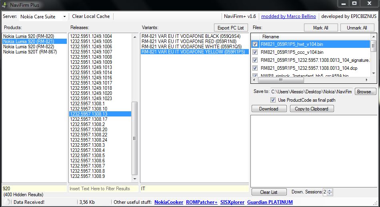Click the Mark All button
The height and width of the screenshot is (207, 380).
321,28
